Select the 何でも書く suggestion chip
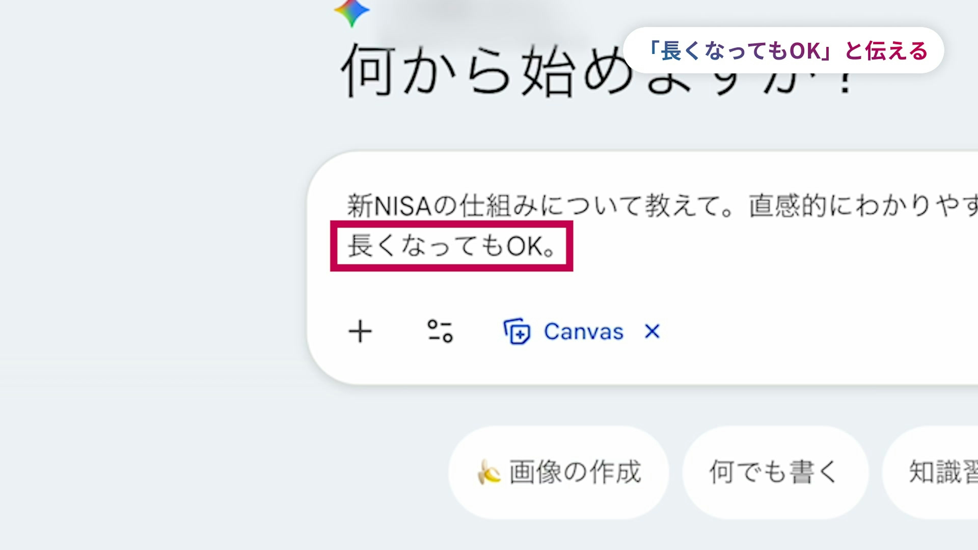This screenshot has height=550, width=978. [x=775, y=472]
